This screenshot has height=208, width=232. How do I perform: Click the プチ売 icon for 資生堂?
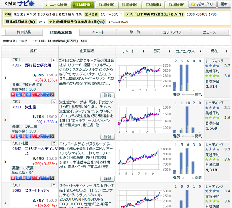point(45,136)
